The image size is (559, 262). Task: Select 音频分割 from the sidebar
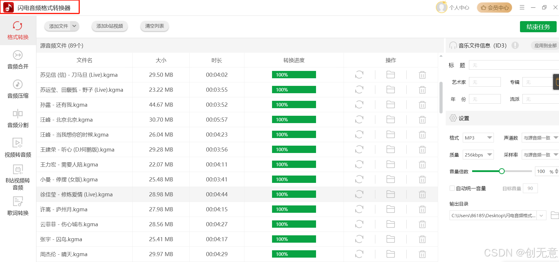coord(18,118)
